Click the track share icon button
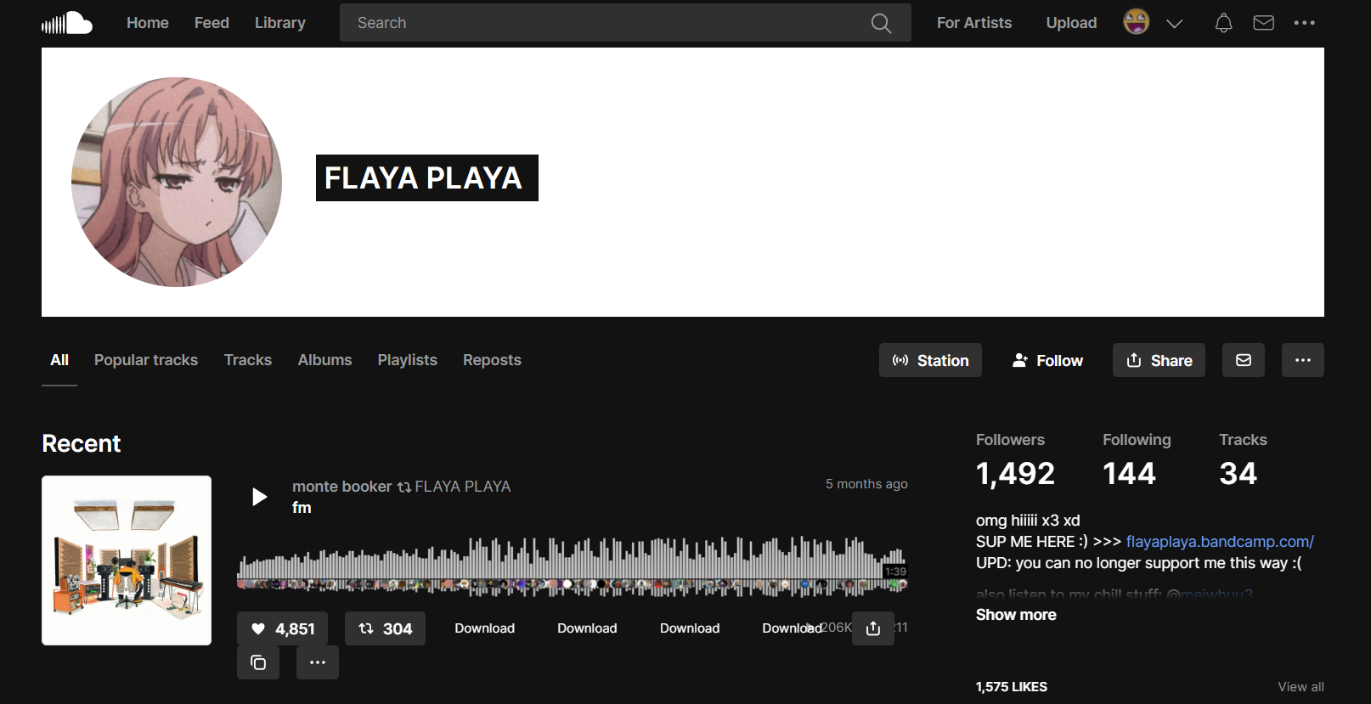This screenshot has height=704, width=1371. pyautogui.click(x=873, y=628)
